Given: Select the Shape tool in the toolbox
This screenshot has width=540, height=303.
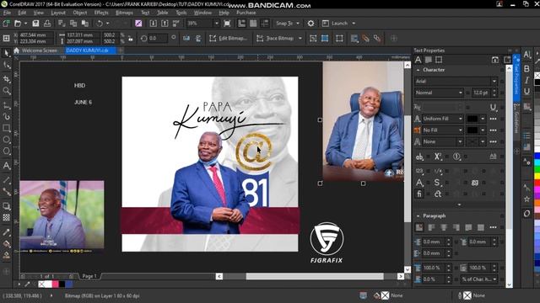Looking at the screenshot, I should 6,65.
